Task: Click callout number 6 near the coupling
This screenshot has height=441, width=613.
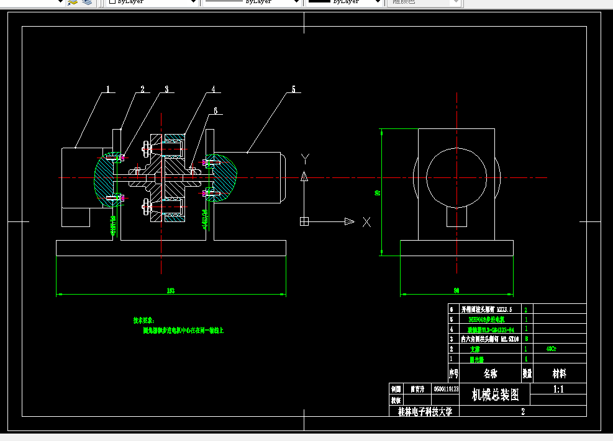Action: [x=216, y=111]
